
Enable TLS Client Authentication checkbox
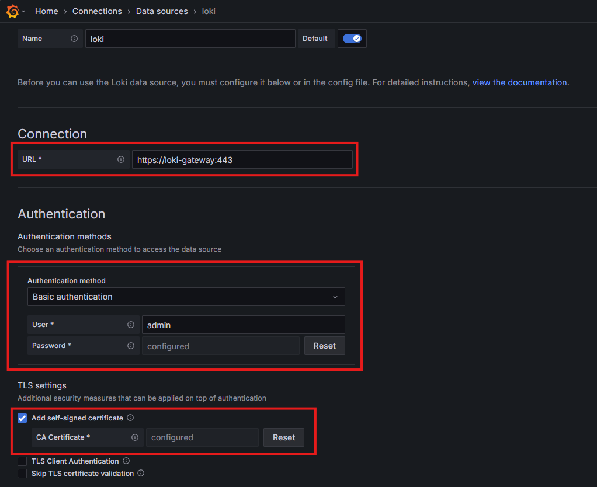tap(22, 461)
